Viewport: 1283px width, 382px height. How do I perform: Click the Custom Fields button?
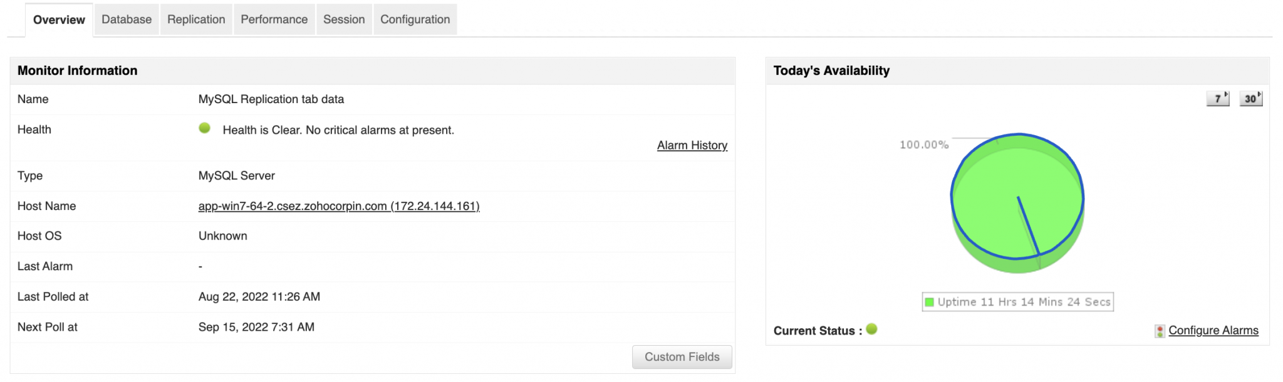coord(682,357)
